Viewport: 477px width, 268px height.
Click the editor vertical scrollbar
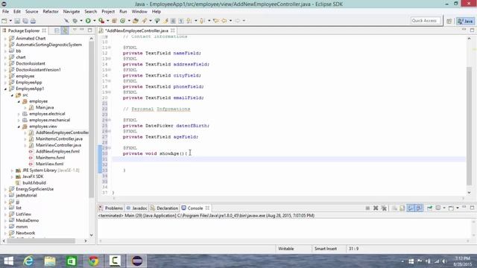(469, 126)
